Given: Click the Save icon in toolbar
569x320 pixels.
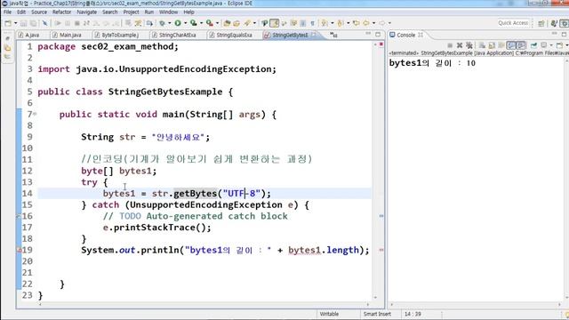Looking at the screenshot, I should 24,23.
